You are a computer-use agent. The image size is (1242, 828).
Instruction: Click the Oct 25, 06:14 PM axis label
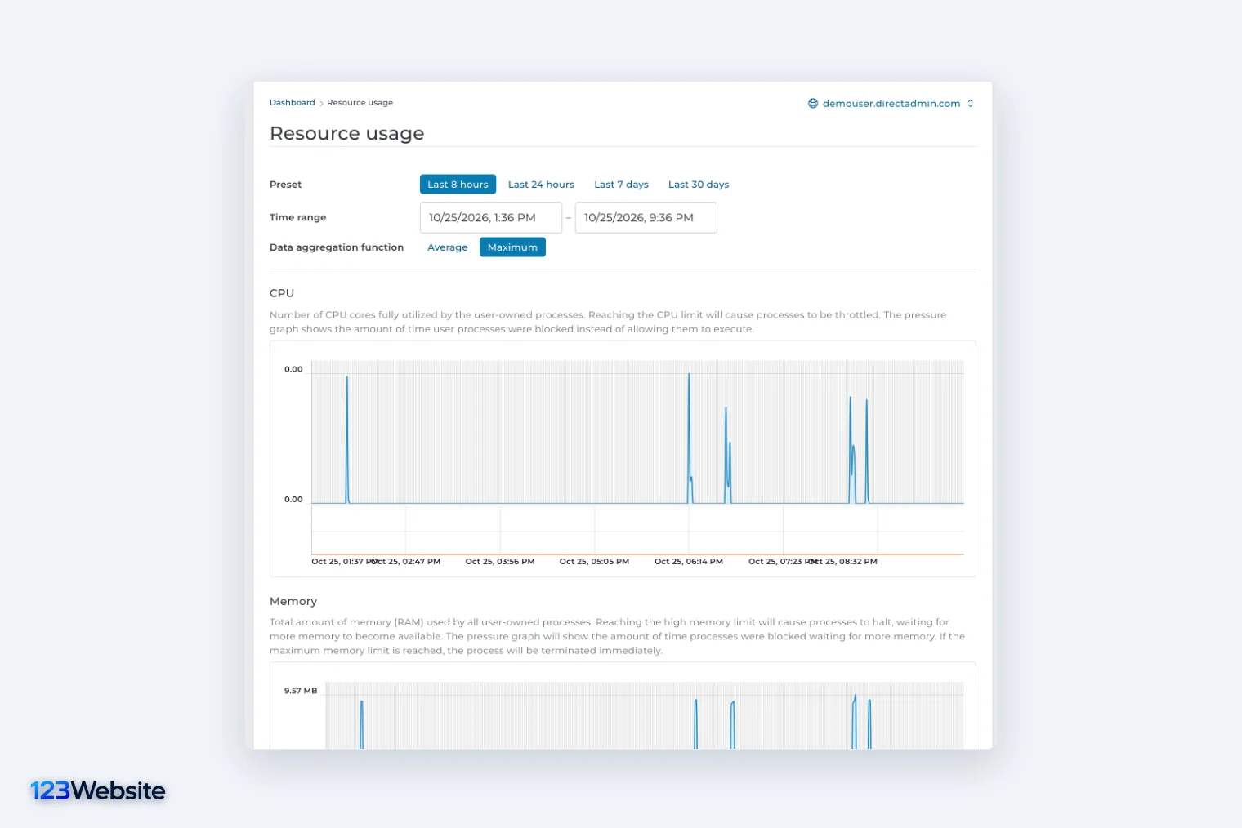689,562
